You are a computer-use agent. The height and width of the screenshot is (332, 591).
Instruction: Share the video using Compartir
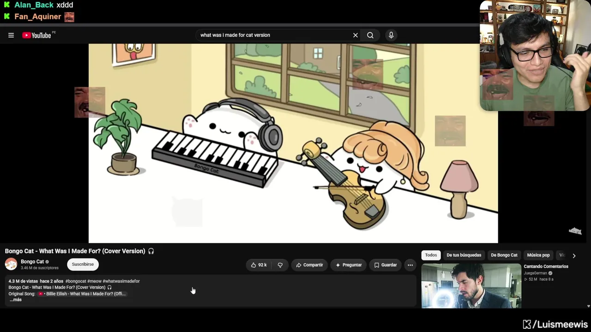309,265
